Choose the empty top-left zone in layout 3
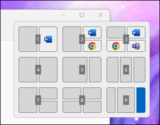The height and width of the screenshot is (125, 160). pos(115,32)
